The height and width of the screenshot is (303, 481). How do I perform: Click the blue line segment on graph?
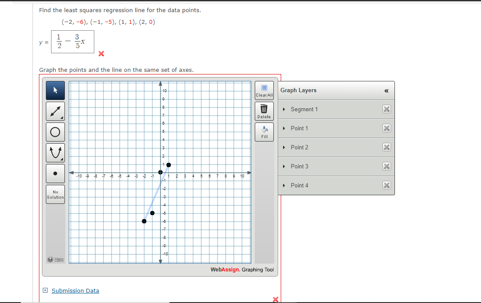pos(157,193)
